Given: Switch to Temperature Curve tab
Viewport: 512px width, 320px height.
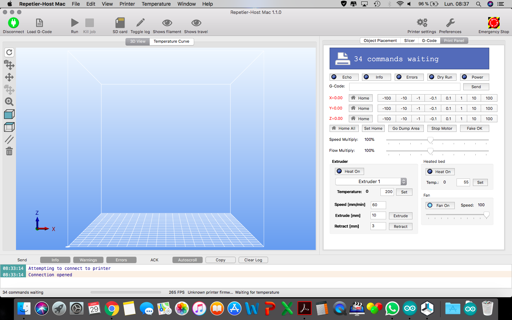Looking at the screenshot, I should coord(171,41).
